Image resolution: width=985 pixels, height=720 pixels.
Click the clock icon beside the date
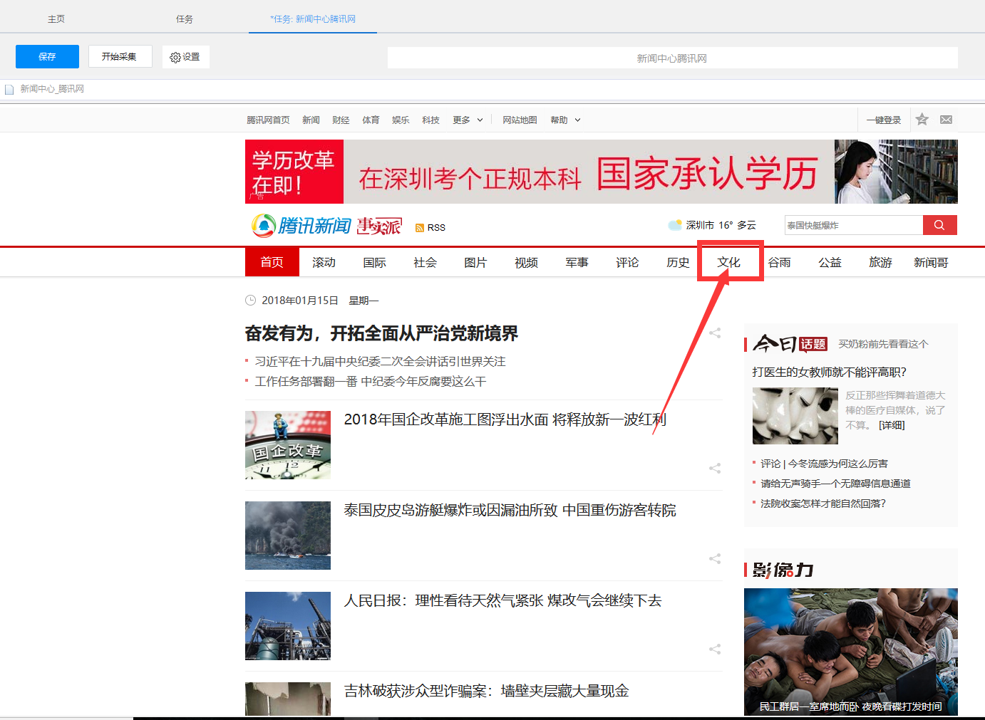250,300
